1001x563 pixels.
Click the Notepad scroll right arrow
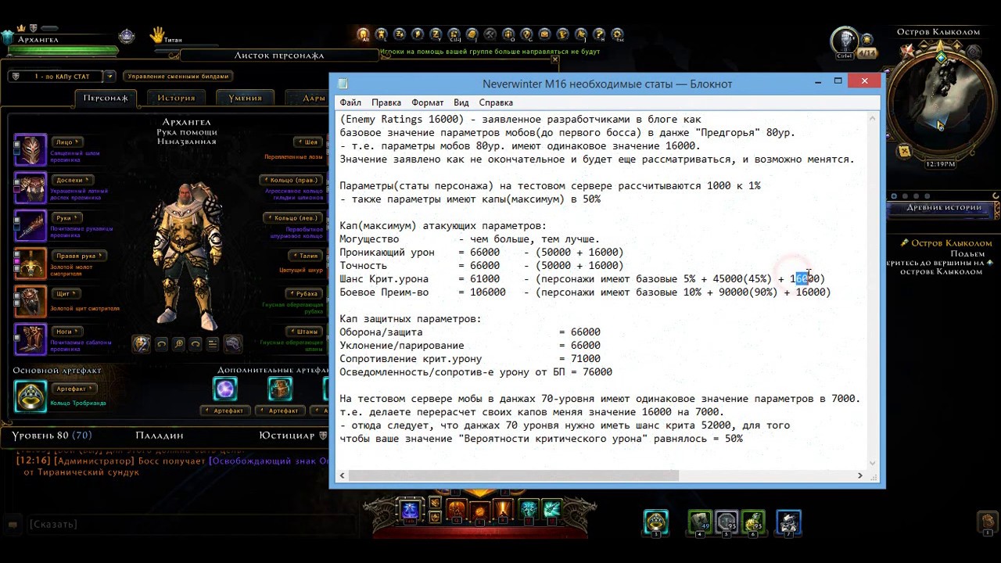tap(860, 475)
